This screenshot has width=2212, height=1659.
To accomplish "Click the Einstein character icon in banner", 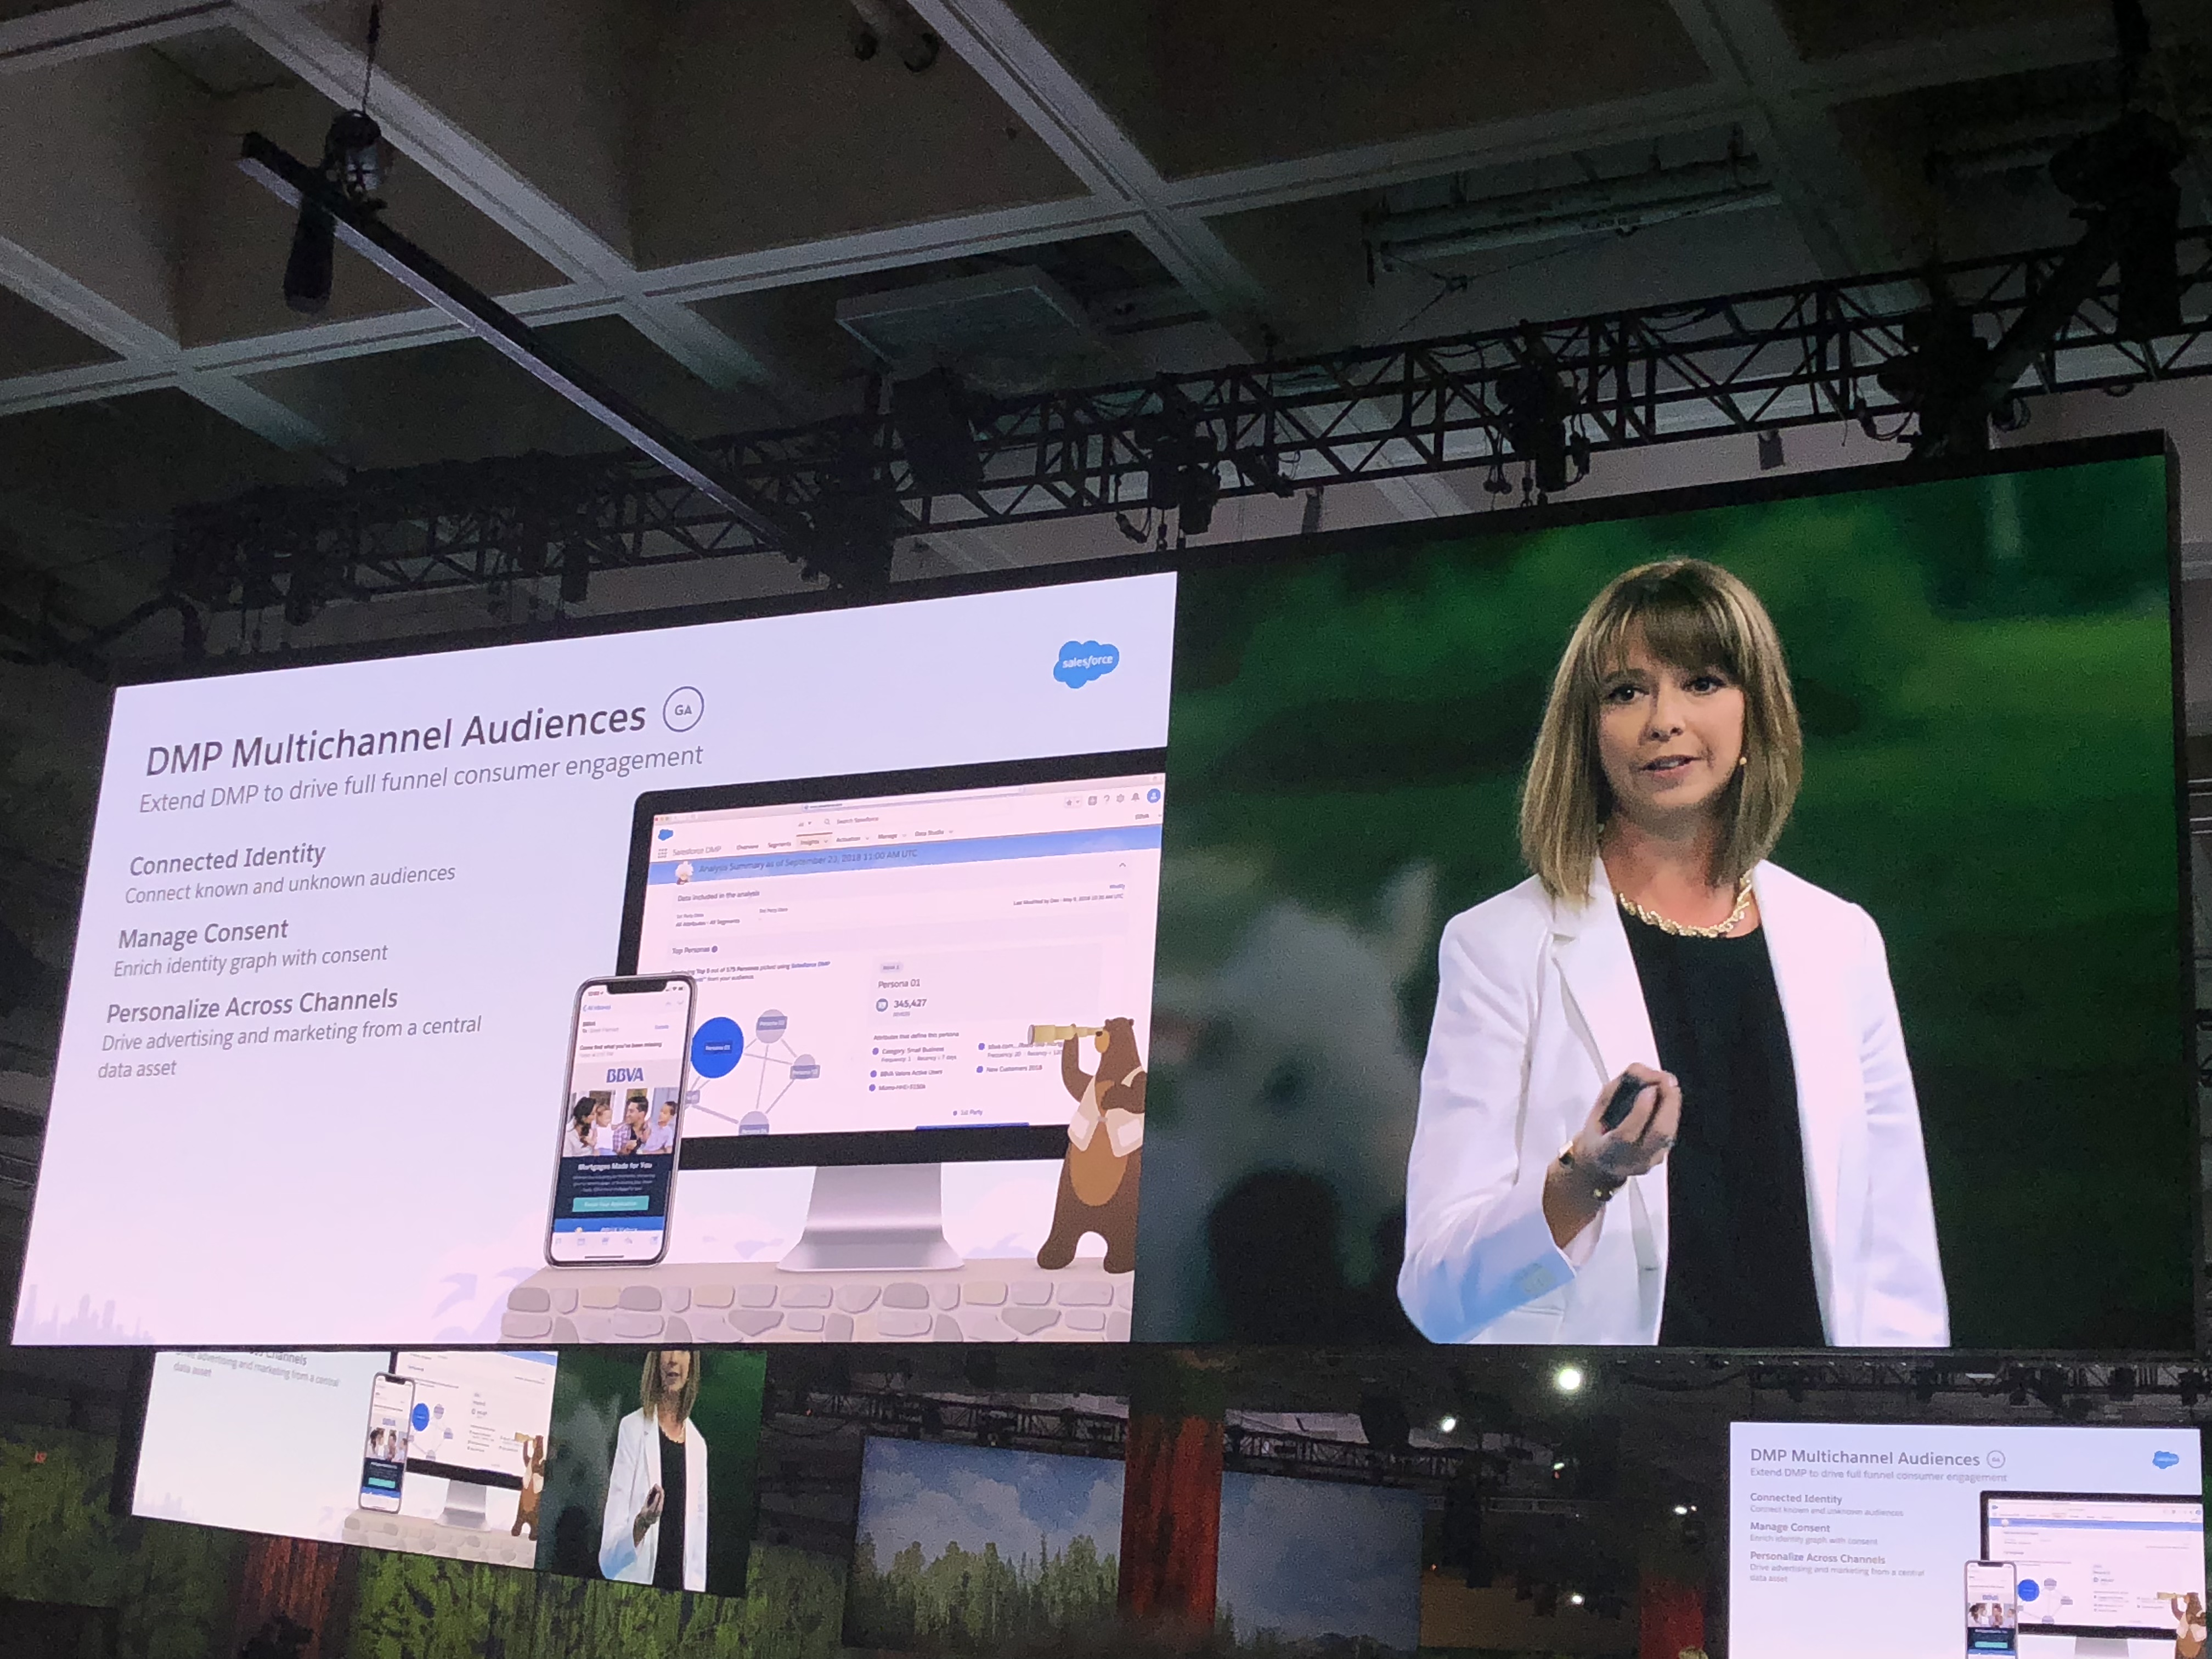I will click(684, 873).
